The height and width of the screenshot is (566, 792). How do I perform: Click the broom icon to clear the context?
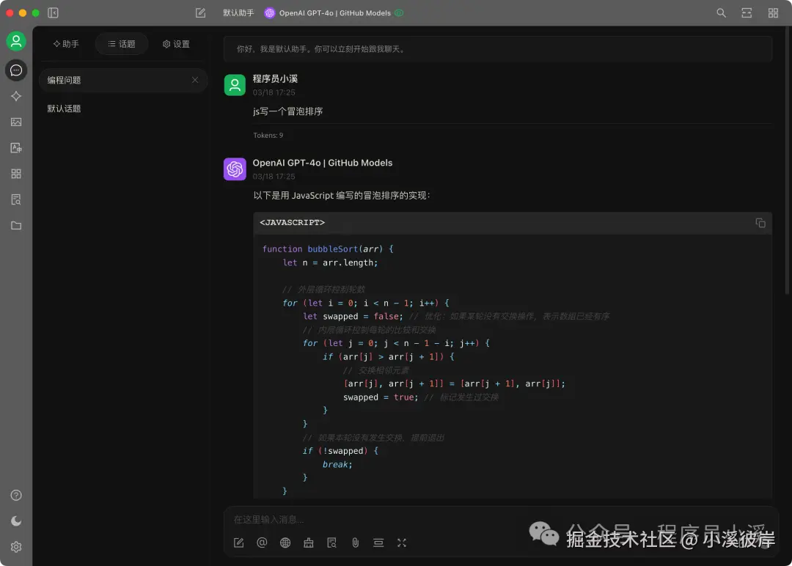point(308,543)
